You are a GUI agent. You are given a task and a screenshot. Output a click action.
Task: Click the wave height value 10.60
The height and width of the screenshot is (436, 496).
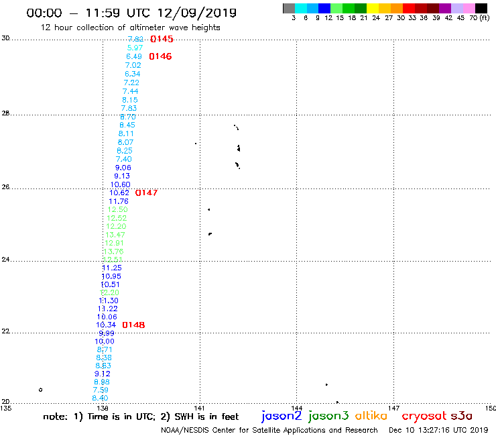tap(120, 184)
